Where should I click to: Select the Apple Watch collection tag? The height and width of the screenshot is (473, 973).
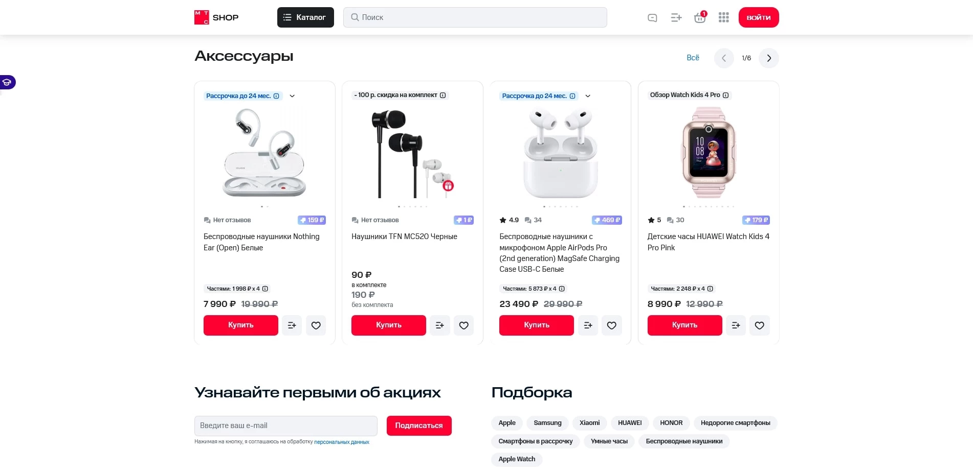(x=517, y=459)
